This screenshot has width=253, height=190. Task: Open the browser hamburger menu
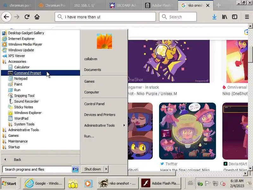tap(247, 17)
